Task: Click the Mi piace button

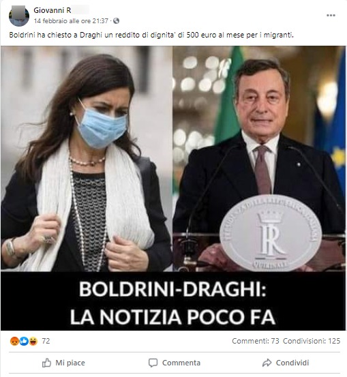Action: click(63, 363)
